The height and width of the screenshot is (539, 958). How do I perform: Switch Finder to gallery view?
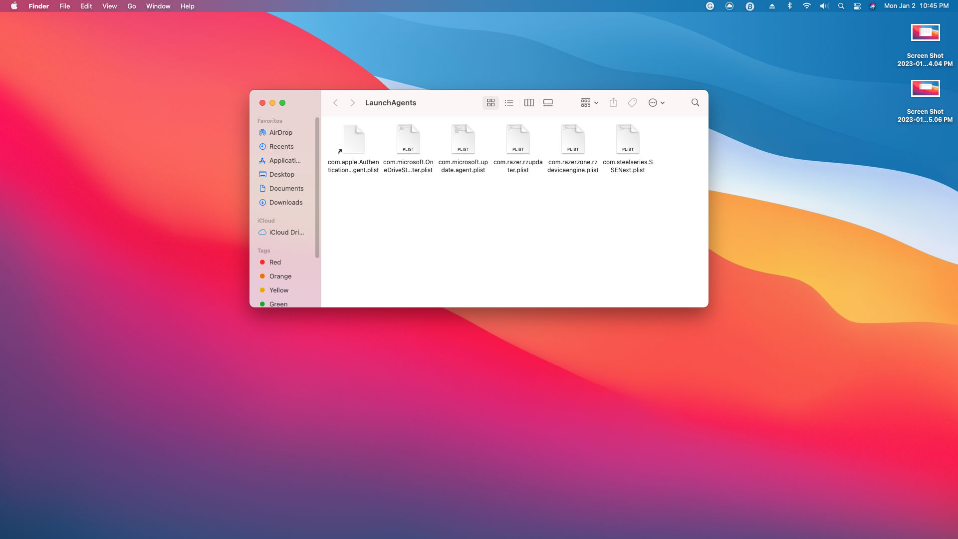548,103
